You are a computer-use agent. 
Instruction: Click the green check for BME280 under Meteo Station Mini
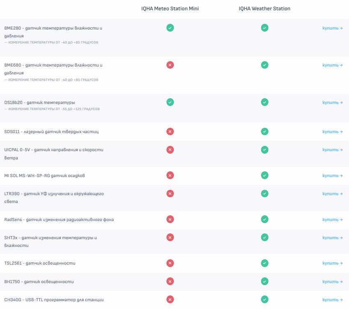170,28
